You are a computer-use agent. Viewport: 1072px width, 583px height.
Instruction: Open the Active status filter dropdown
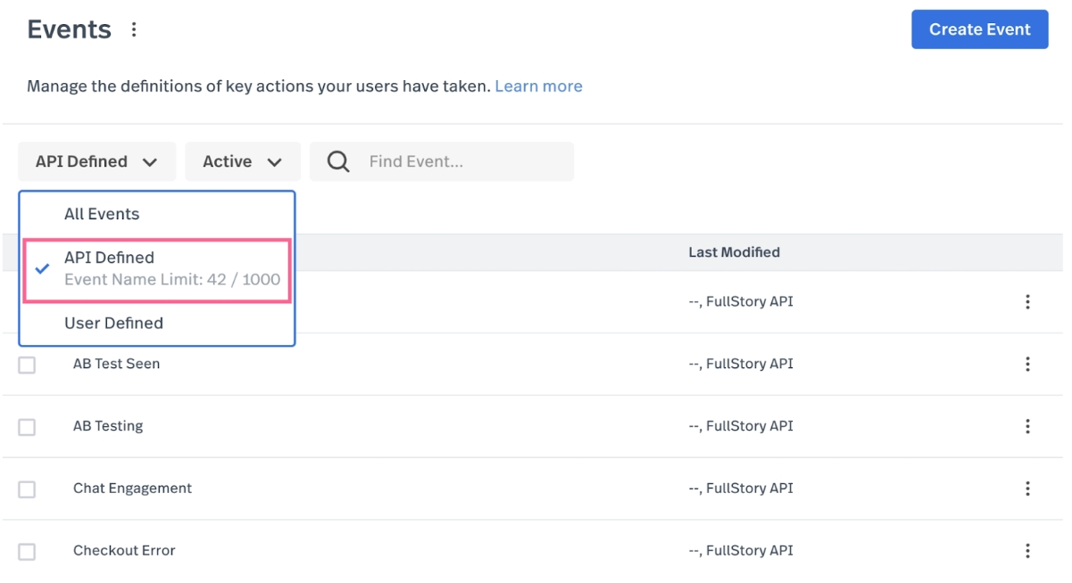coord(243,161)
